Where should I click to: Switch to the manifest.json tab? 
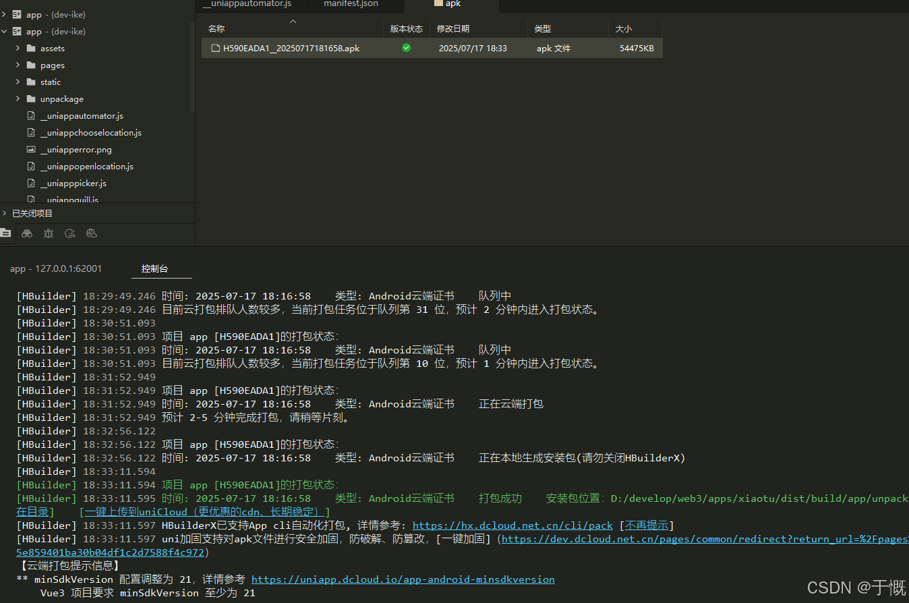click(351, 4)
